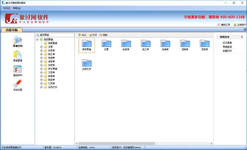Collapse the 我的票据 root node
Viewport: 247px width, 150px height.
37,39
